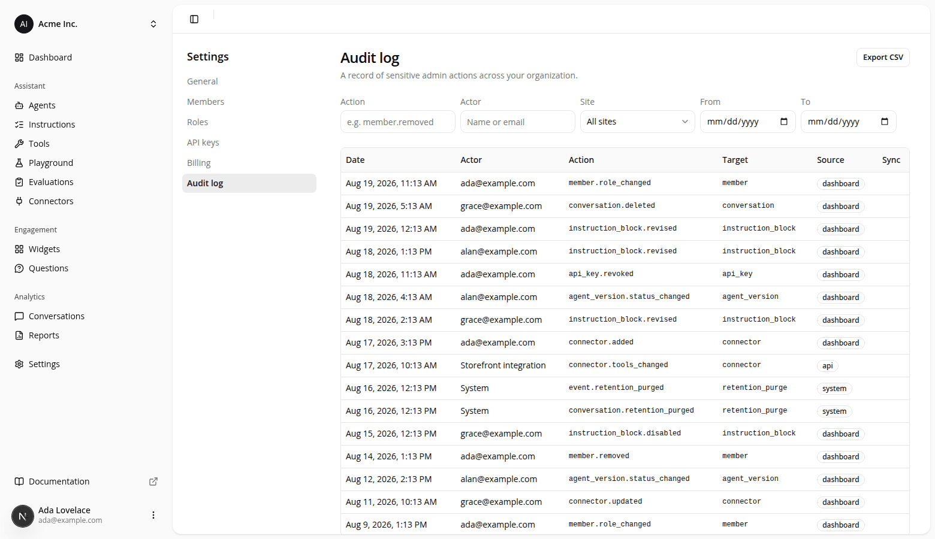Click the Agents robot icon
935x539 pixels.
click(x=19, y=105)
